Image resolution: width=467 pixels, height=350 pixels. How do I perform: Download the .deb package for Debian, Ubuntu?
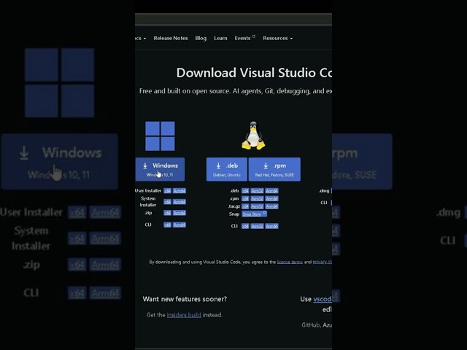point(227,169)
